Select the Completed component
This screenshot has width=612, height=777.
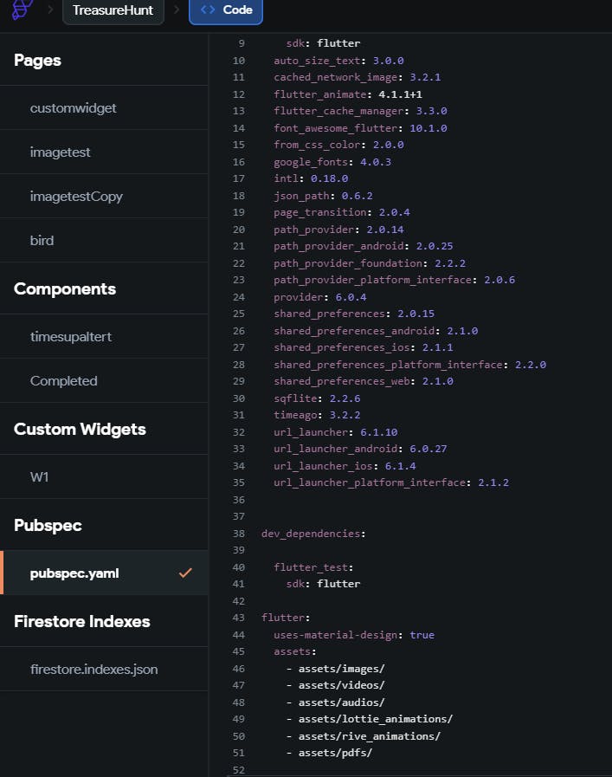pyautogui.click(x=63, y=381)
